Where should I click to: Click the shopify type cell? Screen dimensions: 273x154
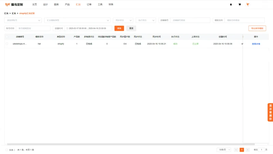click(61, 44)
